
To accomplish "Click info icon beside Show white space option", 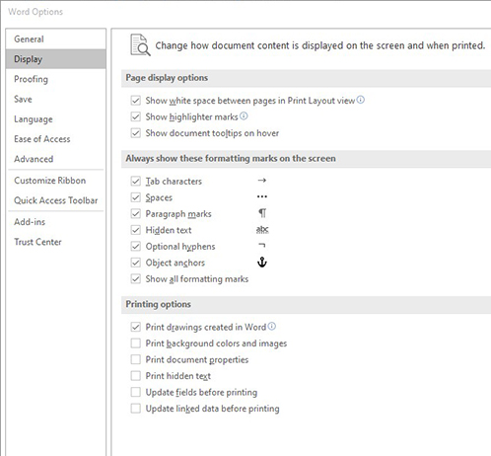I will [361, 100].
